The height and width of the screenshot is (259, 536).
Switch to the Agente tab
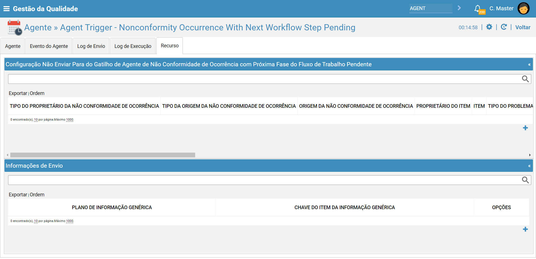13,46
